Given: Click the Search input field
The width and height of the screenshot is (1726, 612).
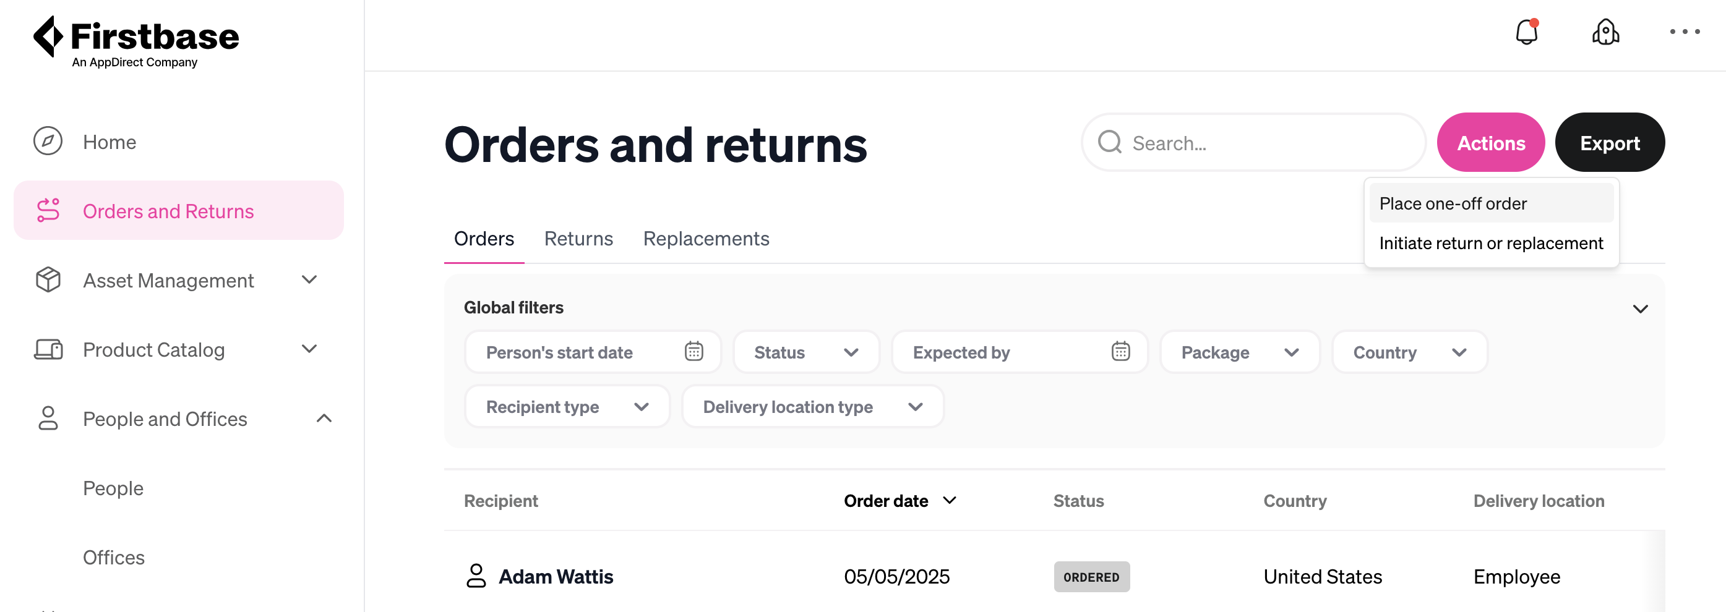Looking at the screenshot, I should click(1253, 143).
